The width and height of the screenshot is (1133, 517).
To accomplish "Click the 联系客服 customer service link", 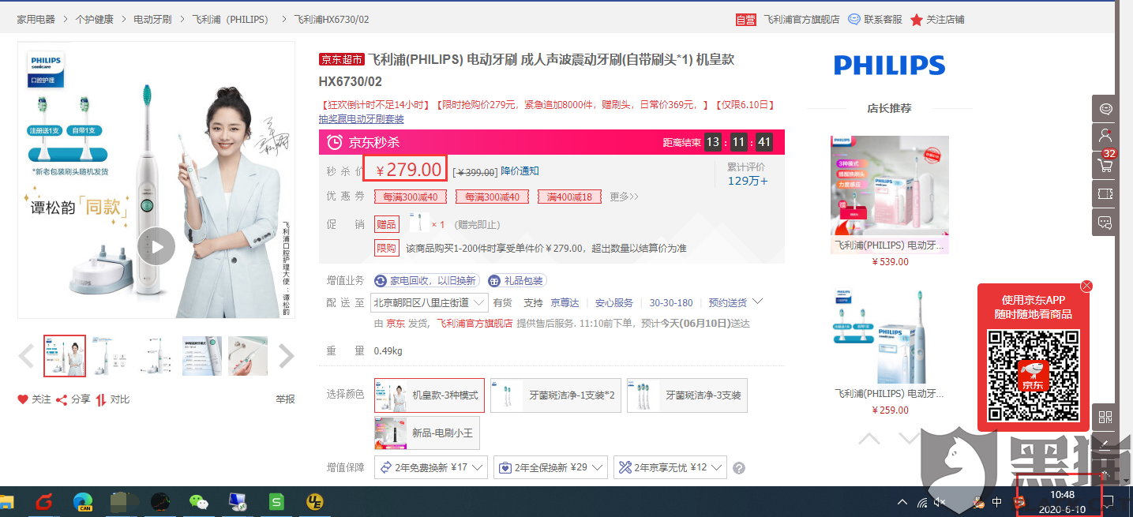I will click(x=875, y=19).
